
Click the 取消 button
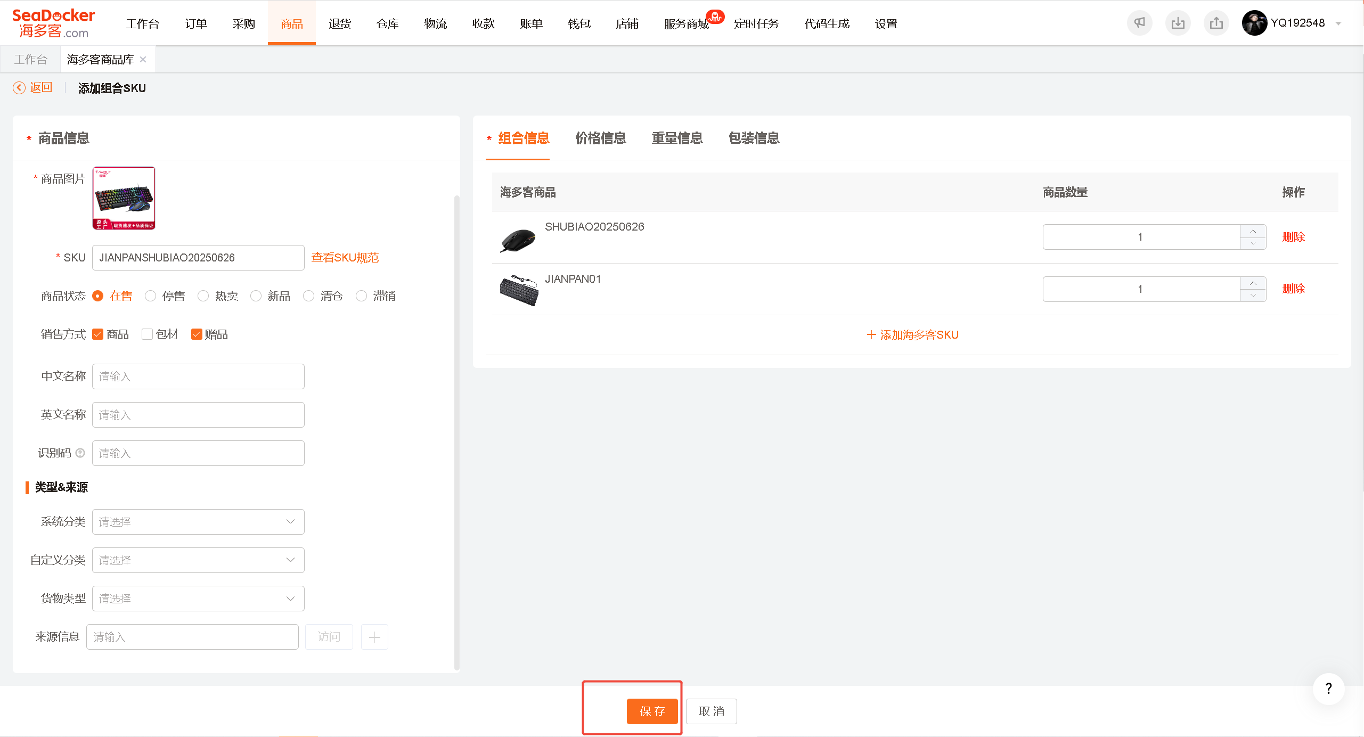point(712,711)
